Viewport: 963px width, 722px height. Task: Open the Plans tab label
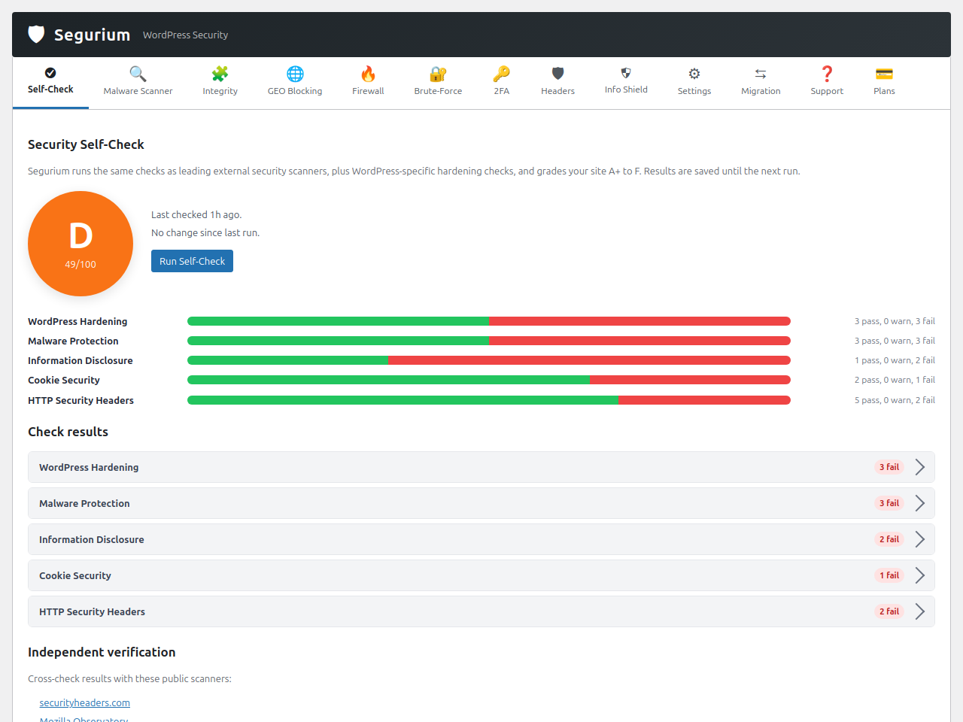point(884,91)
